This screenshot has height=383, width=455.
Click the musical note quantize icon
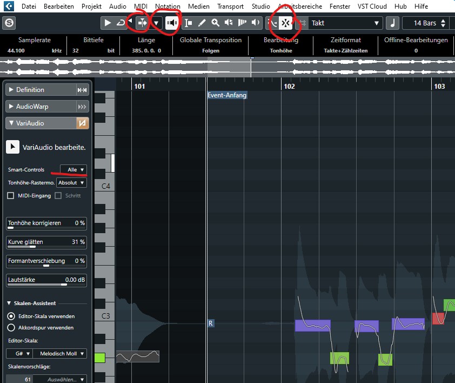pos(393,23)
